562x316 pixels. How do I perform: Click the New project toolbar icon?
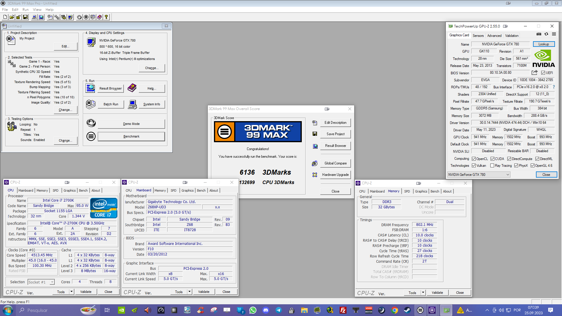(5, 17)
